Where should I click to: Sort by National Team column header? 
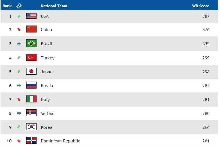click(54, 6)
